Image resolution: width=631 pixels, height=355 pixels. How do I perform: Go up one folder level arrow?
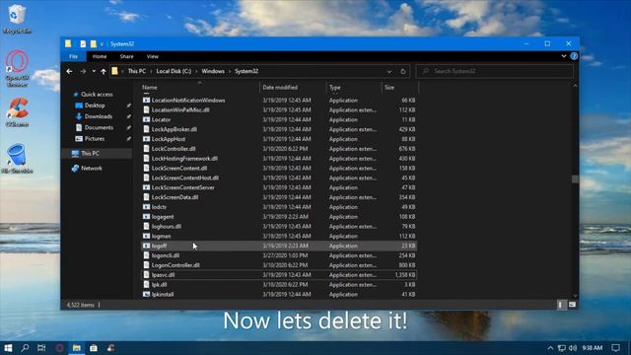click(104, 71)
